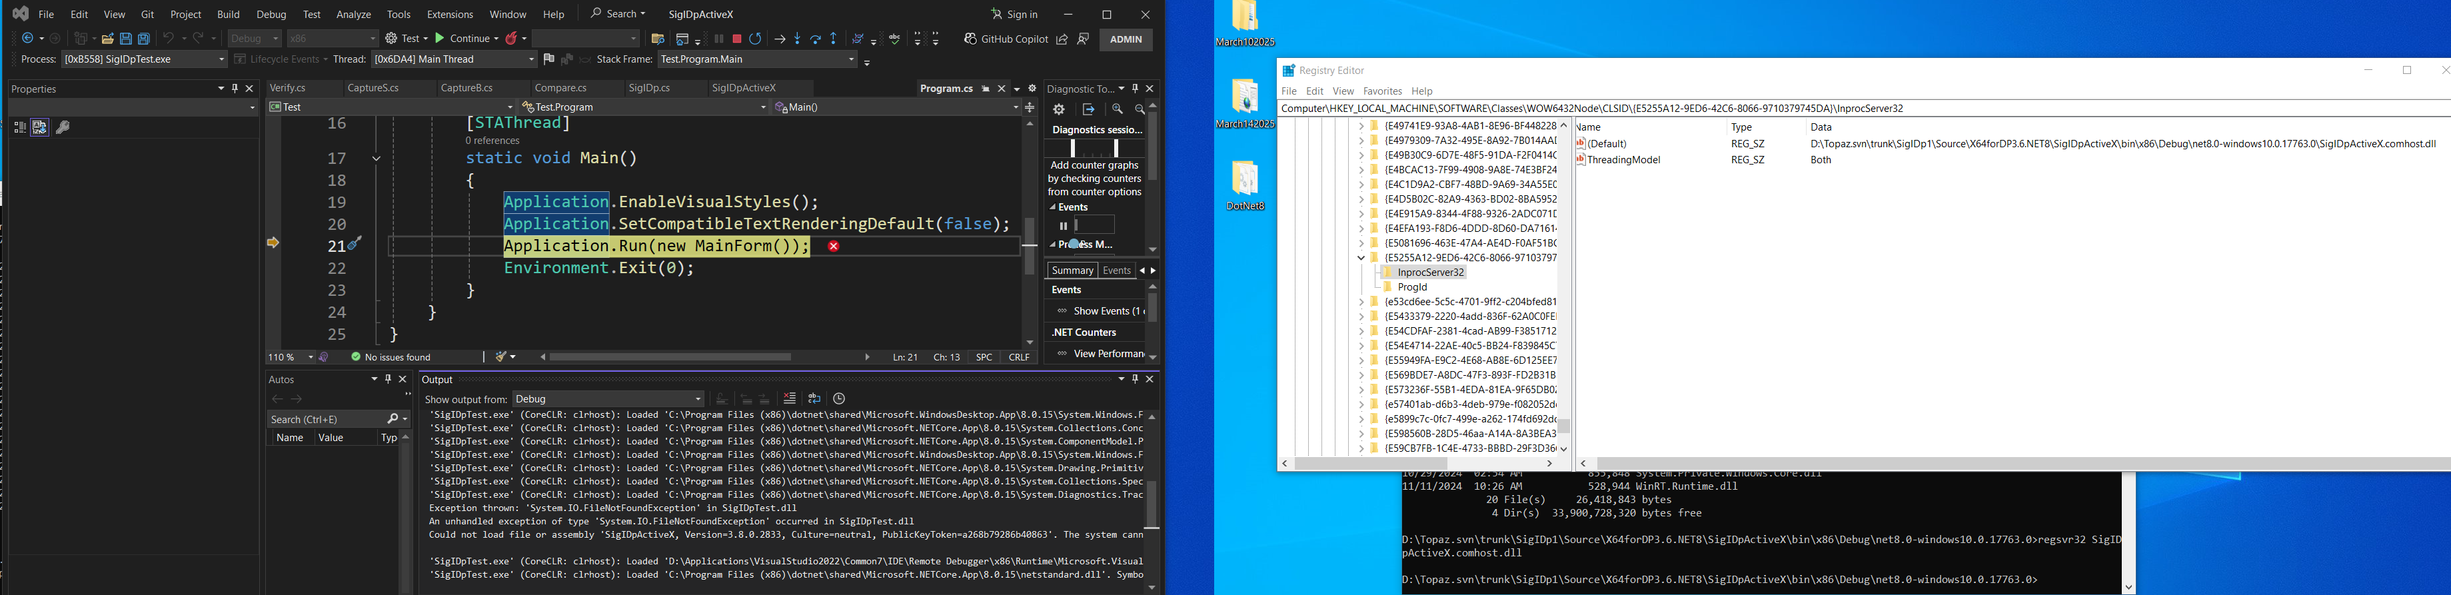Click Zoom In magnifier in Diagnostic Tools
Screen dimensions: 2451x595
(1118, 109)
